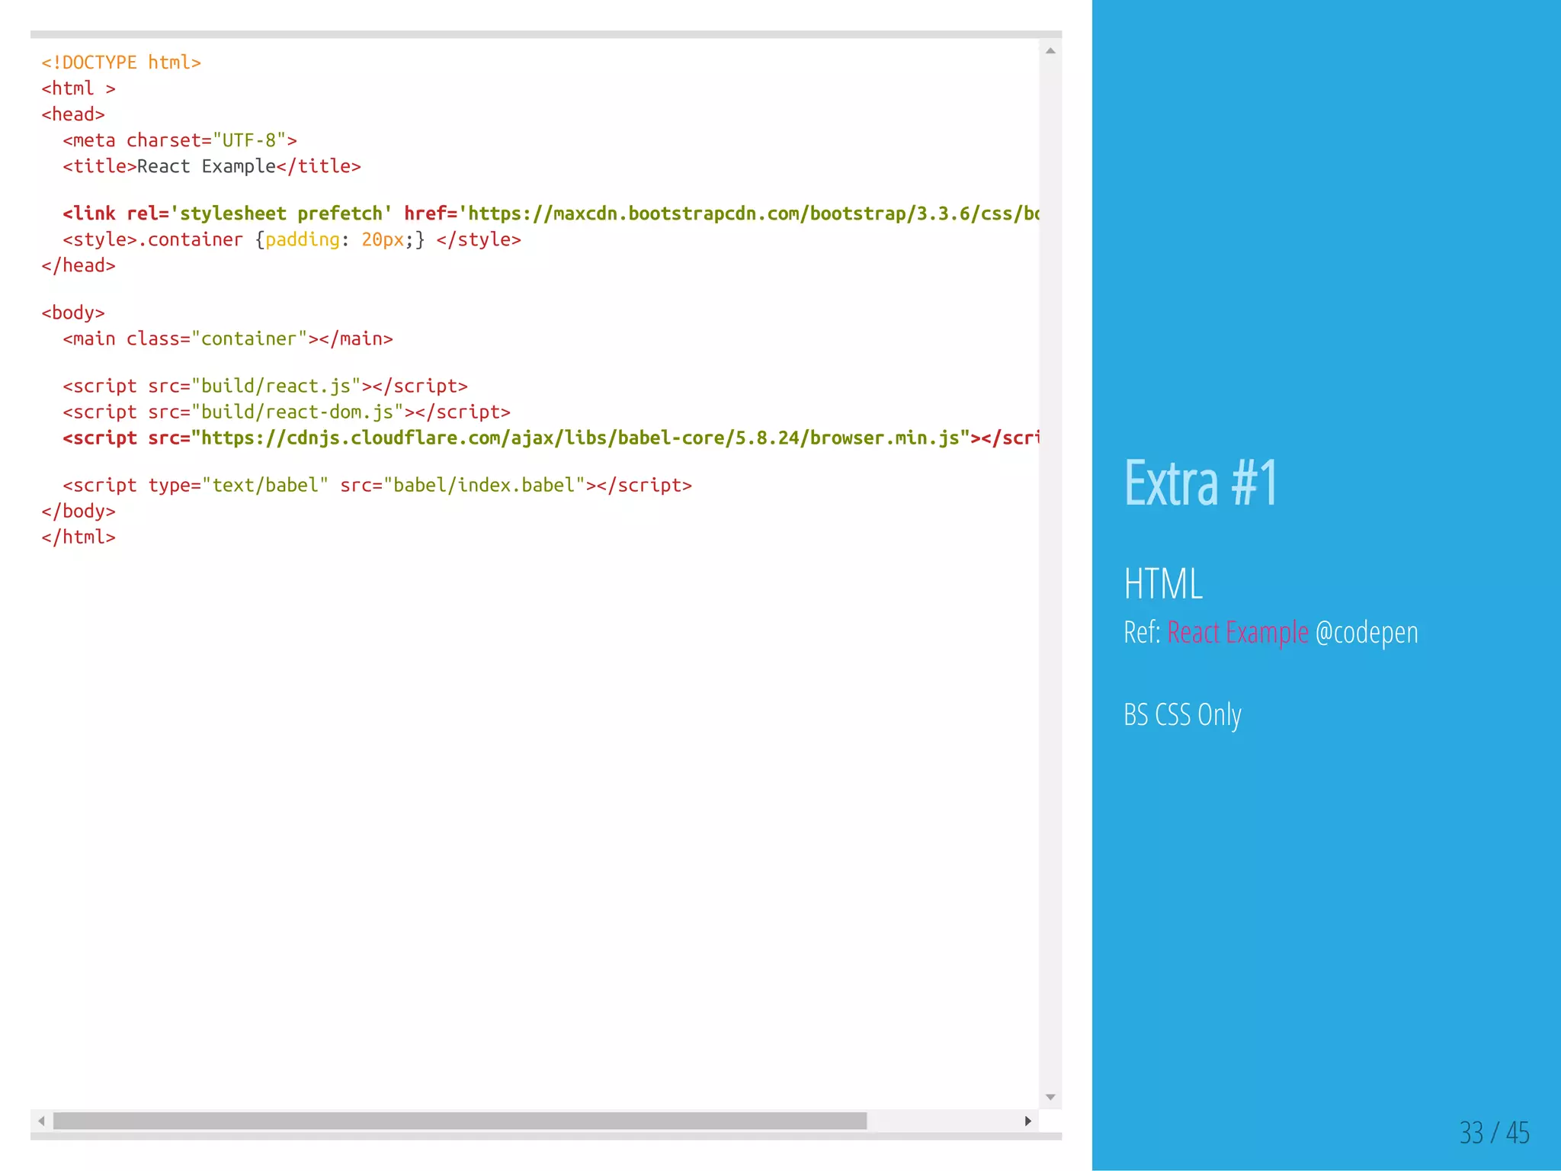Viewport: 1561px width, 1171px height.
Task: Click the closing '</body>' tag line
Action: (x=79, y=511)
